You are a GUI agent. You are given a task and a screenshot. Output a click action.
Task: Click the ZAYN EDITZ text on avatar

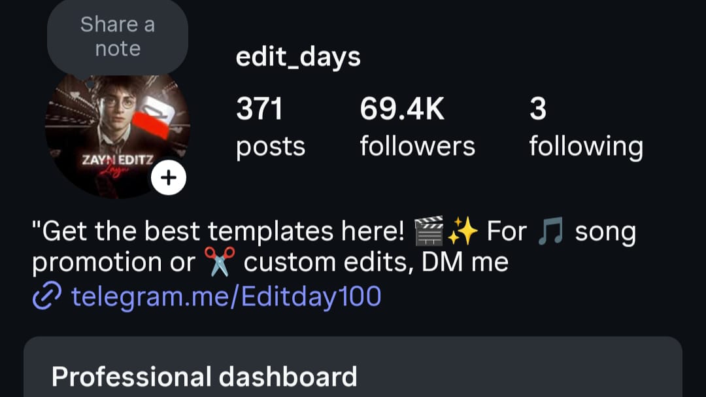(x=118, y=160)
